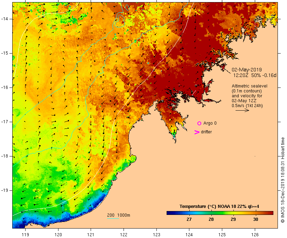Screen dimensions: 287x238
Task: Click the velocity scale arrow in the legend
Action: tap(242, 110)
